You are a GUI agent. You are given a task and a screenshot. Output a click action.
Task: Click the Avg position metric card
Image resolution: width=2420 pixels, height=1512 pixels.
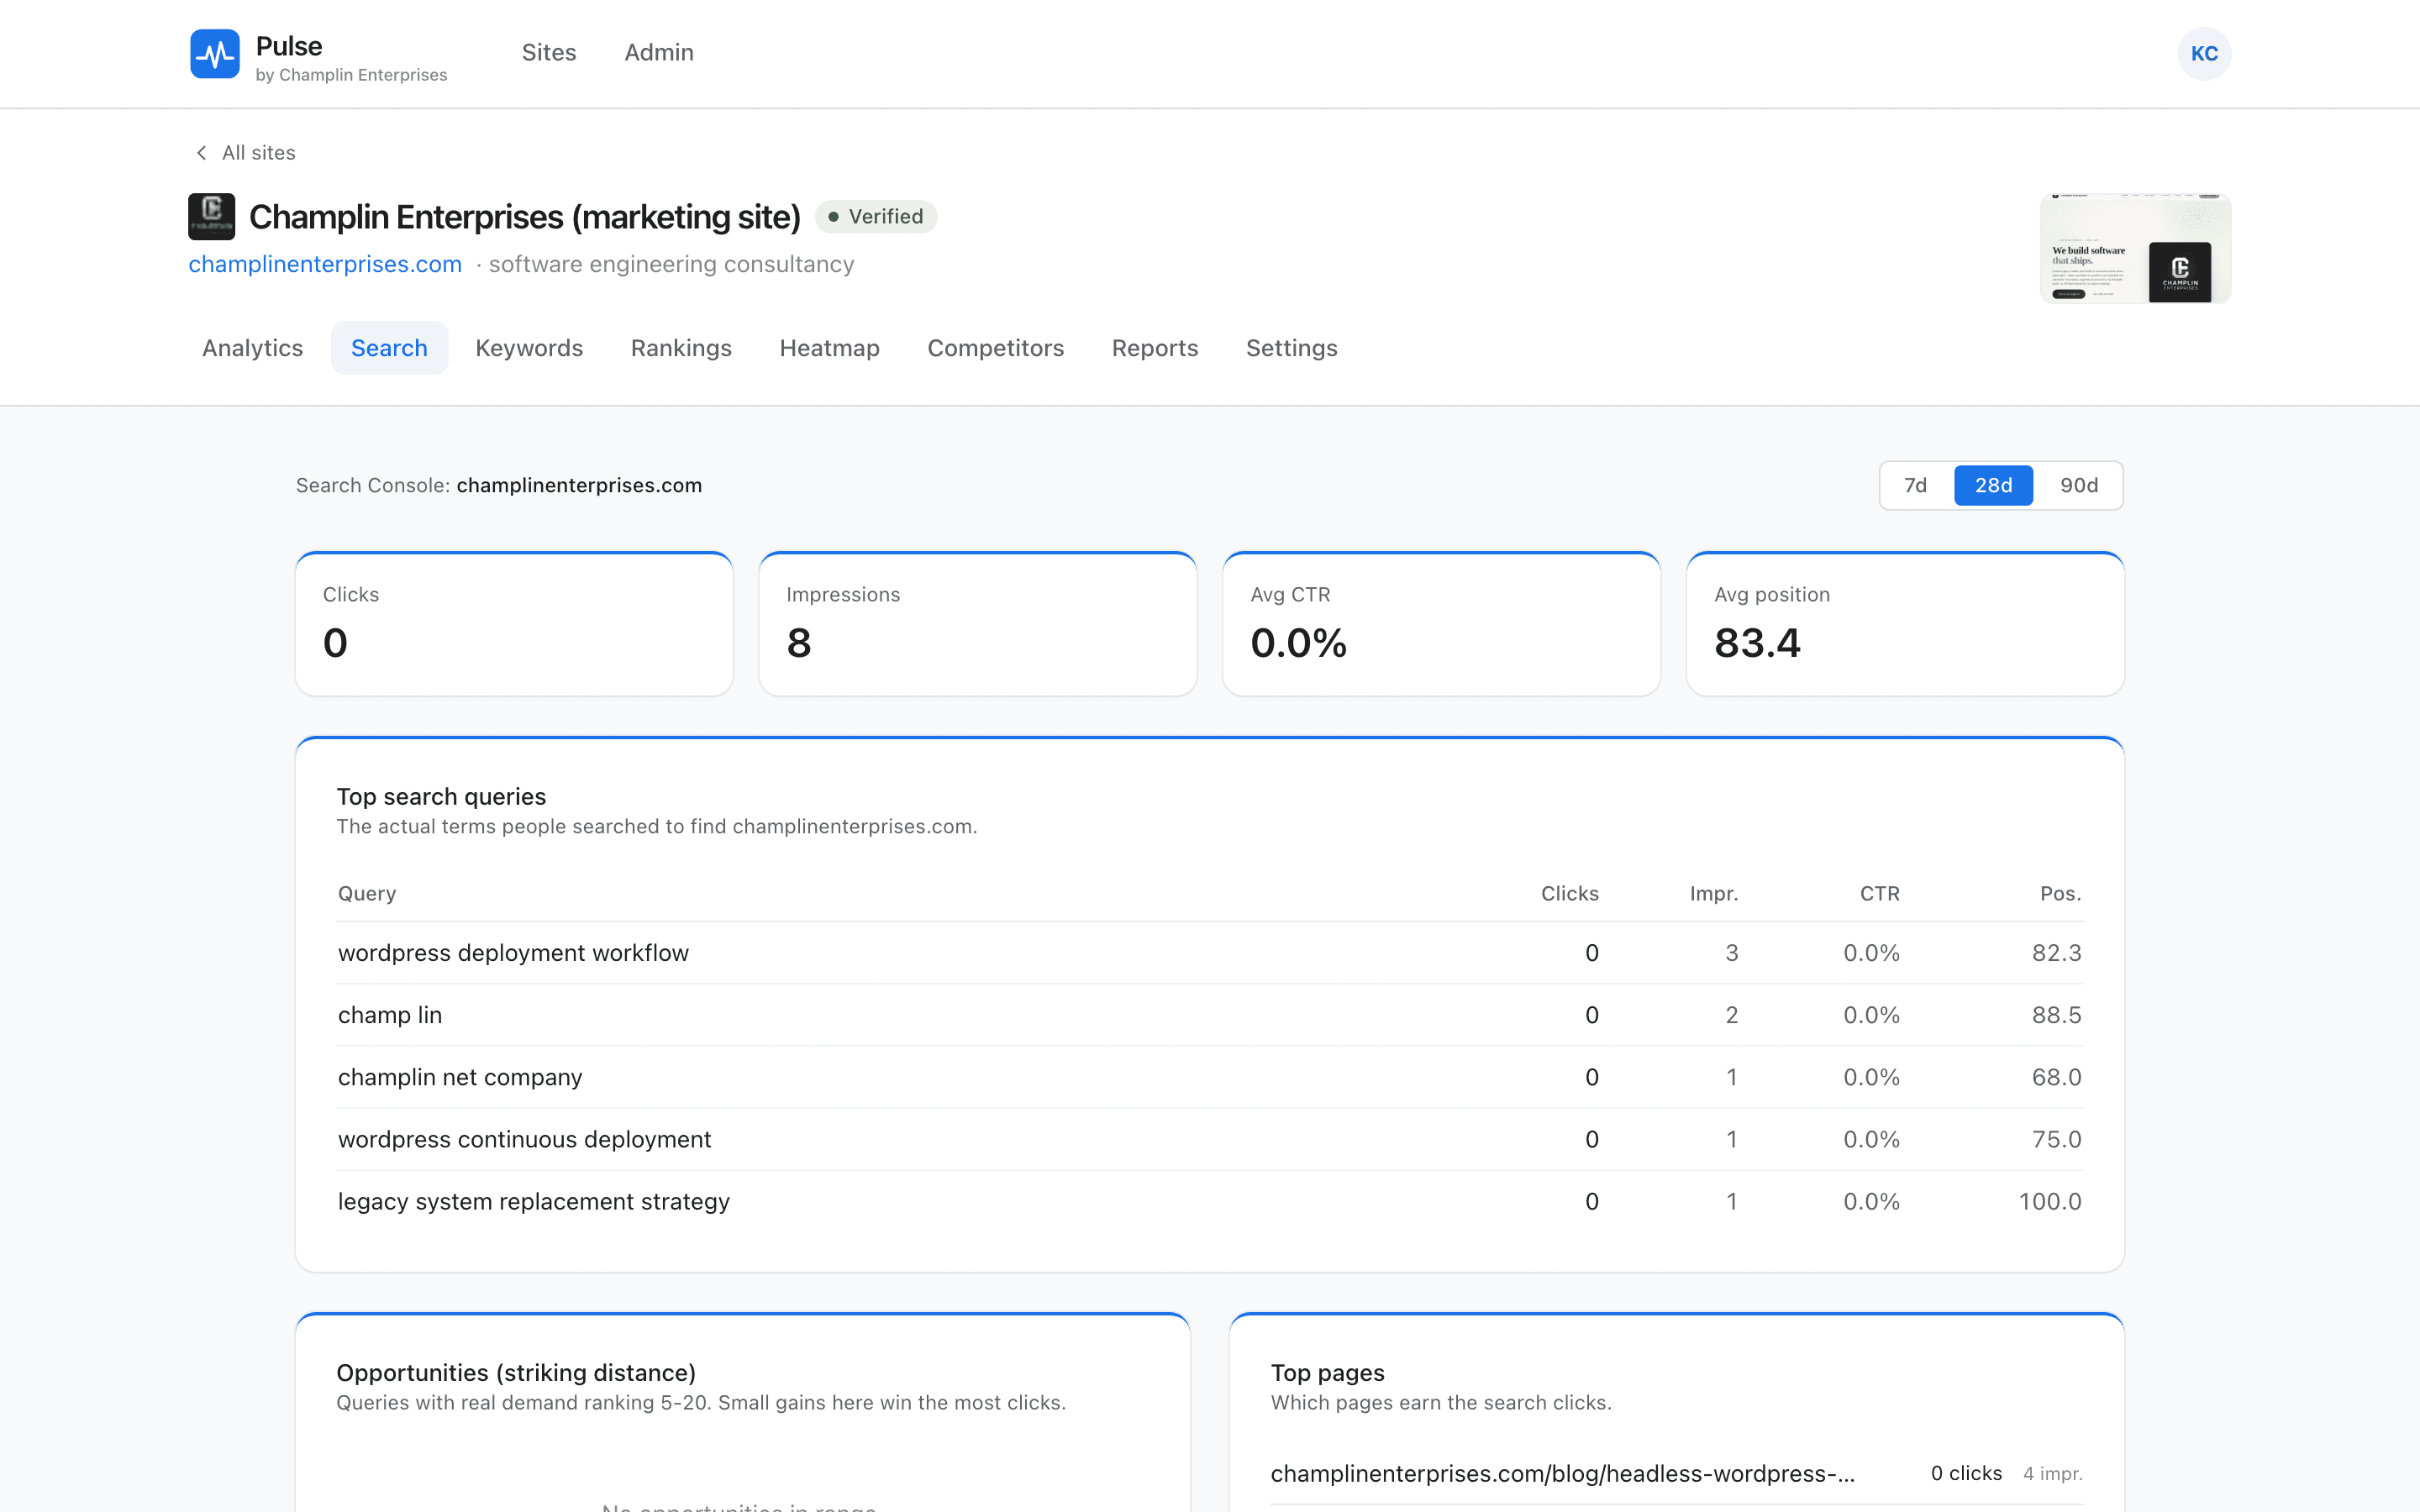[x=1905, y=624]
